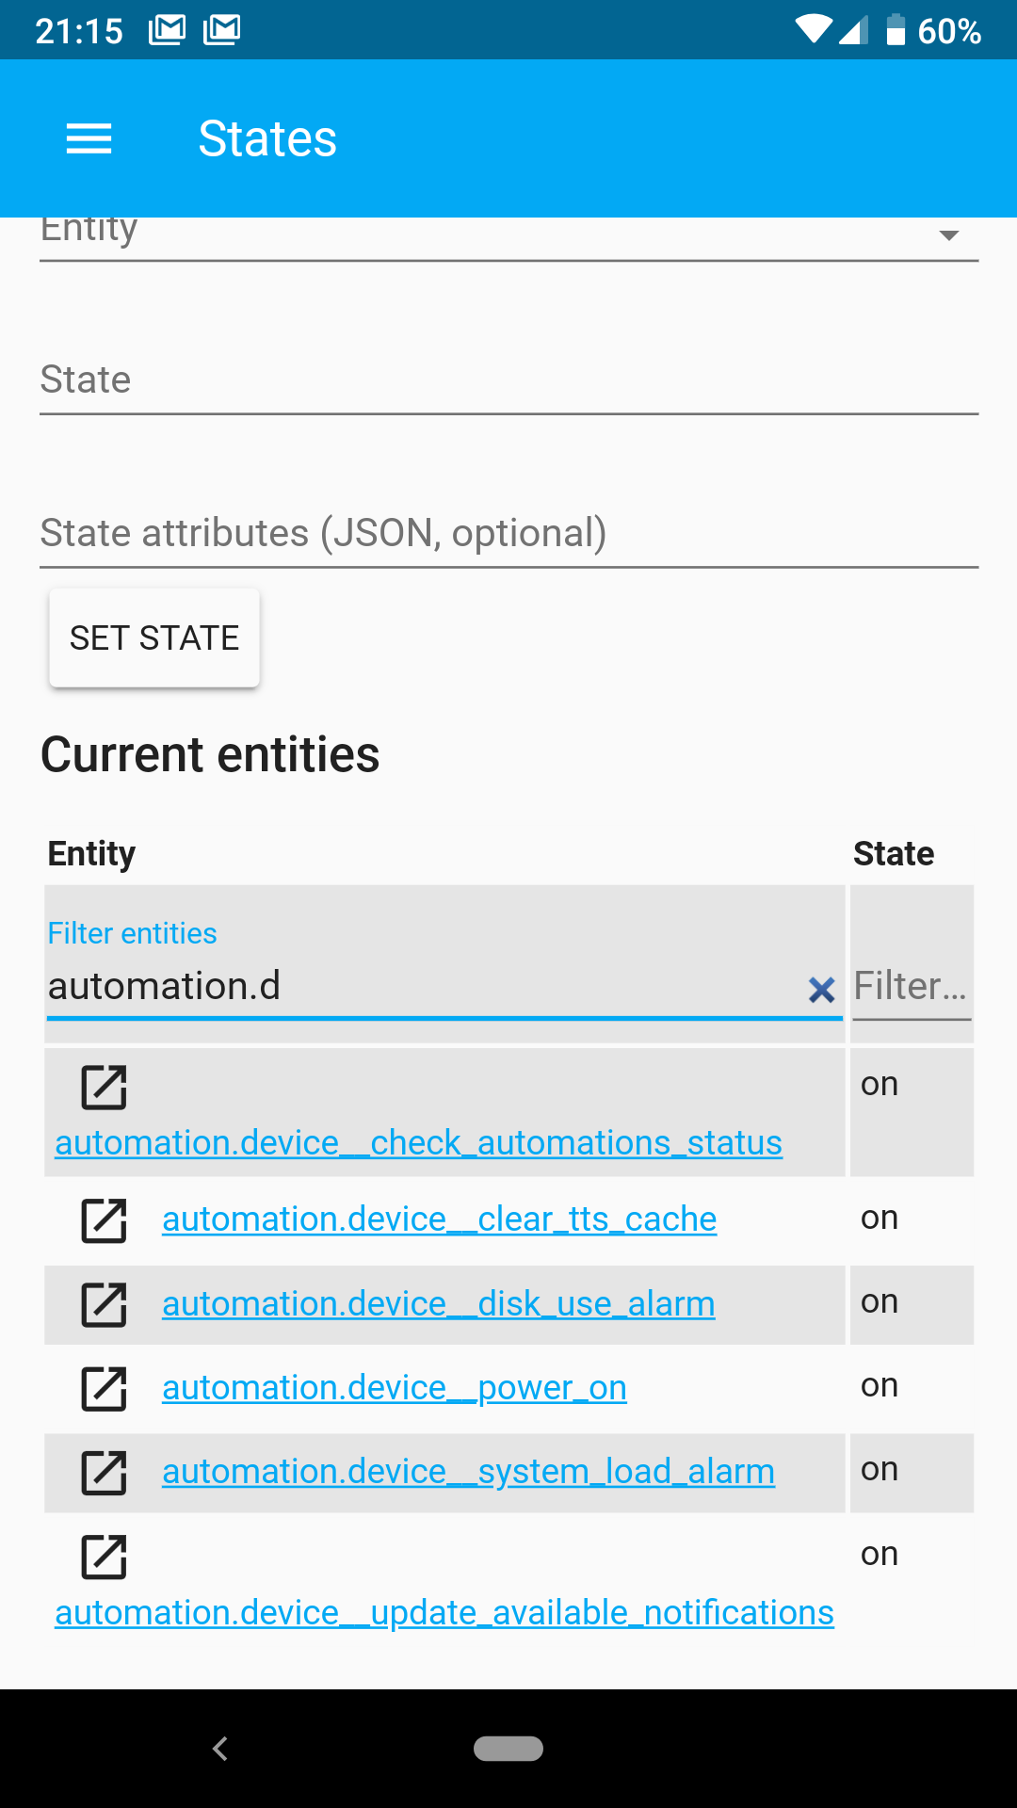The height and width of the screenshot is (1808, 1017).
Task: Clear the entity filter text
Action: click(821, 989)
